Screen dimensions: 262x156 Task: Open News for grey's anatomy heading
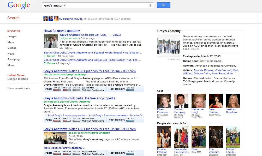pos(62,31)
